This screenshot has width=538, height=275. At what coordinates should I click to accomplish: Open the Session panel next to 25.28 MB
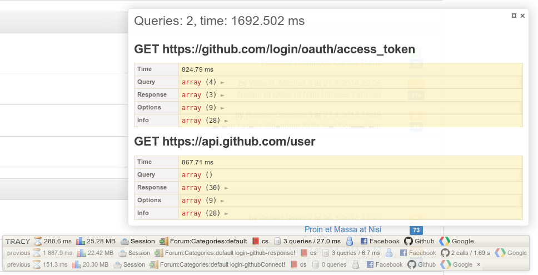pyautogui.click(x=138, y=242)
